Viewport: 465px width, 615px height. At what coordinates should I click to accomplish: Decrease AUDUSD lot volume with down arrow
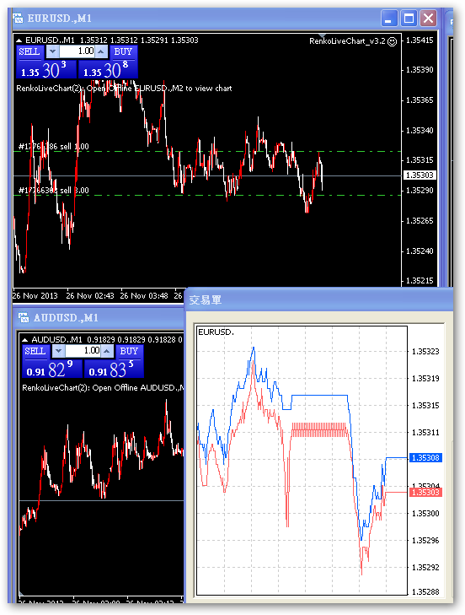(59, 351)
